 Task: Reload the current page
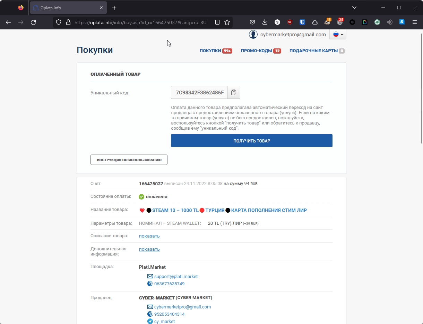pyautogui.click(x=33, y=22)
